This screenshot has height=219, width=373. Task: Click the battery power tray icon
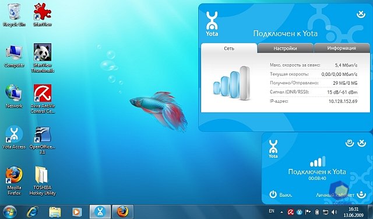coord(317,212)
